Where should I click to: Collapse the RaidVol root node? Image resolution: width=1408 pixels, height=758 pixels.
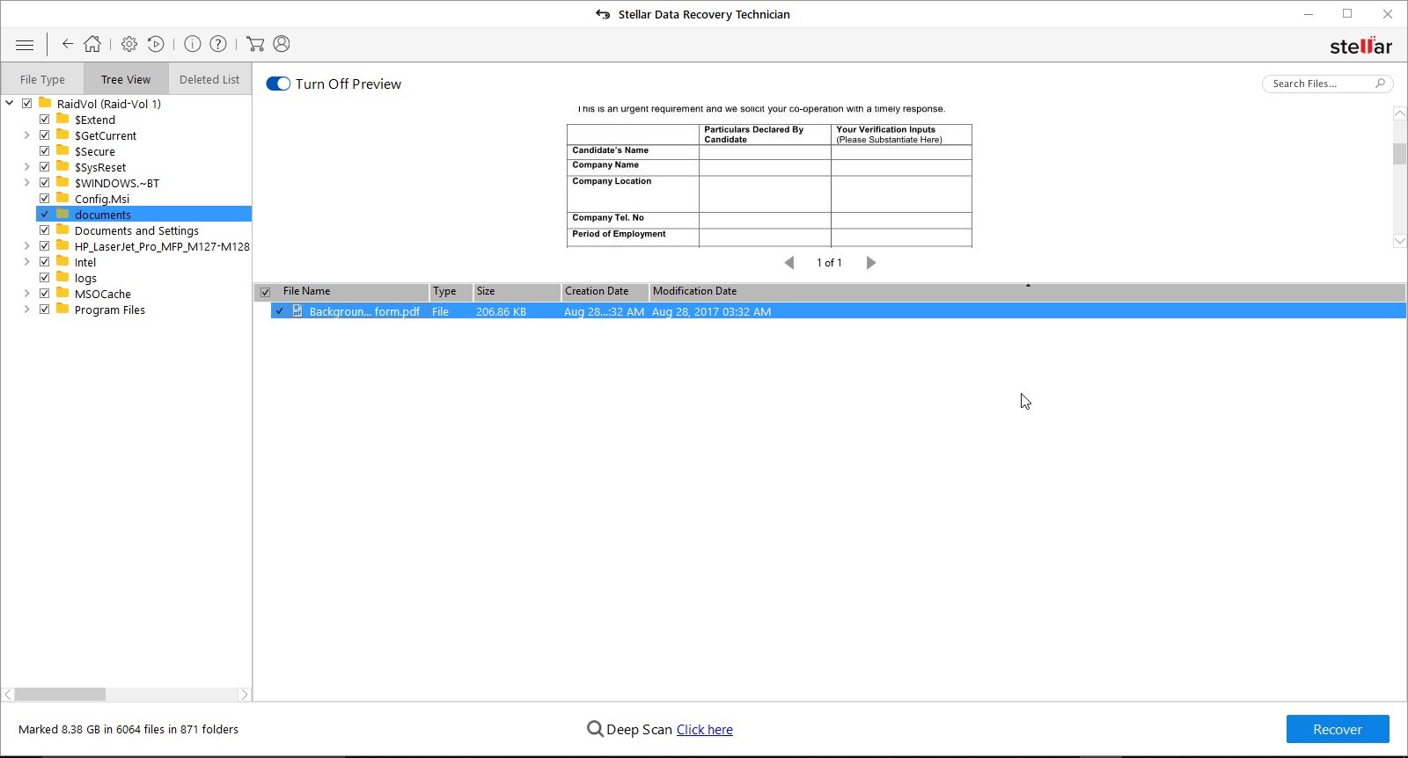(10, 104)
